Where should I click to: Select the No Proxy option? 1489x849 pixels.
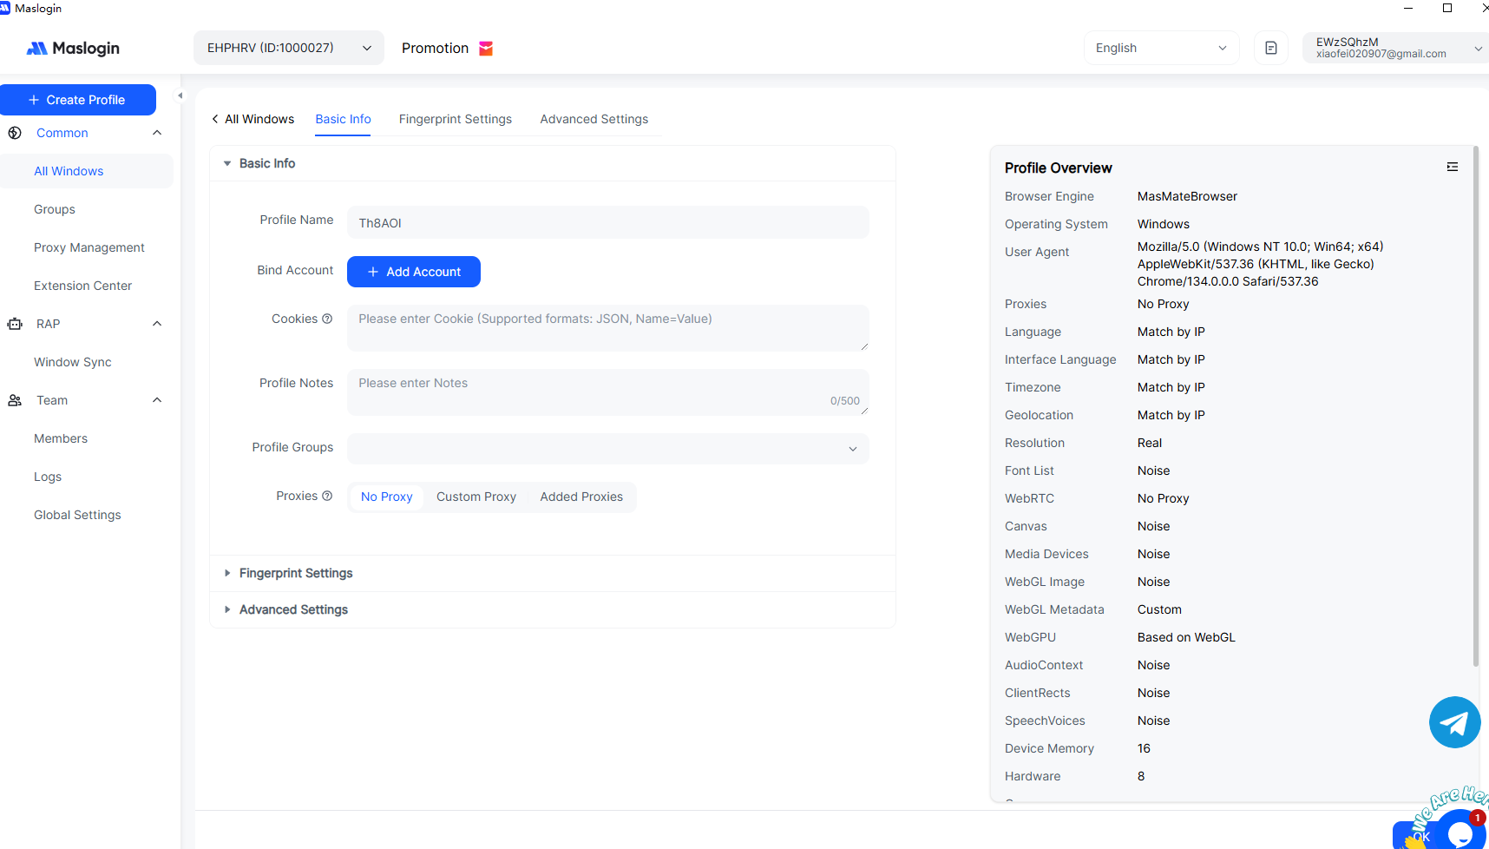pos(386,497)
